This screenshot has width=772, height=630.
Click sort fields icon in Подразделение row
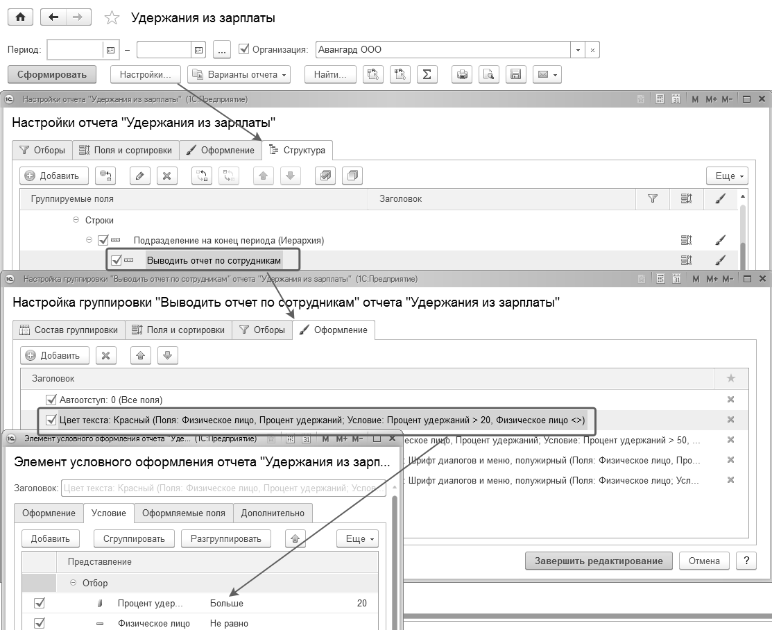pyautogui.click(x=686, y=240)
